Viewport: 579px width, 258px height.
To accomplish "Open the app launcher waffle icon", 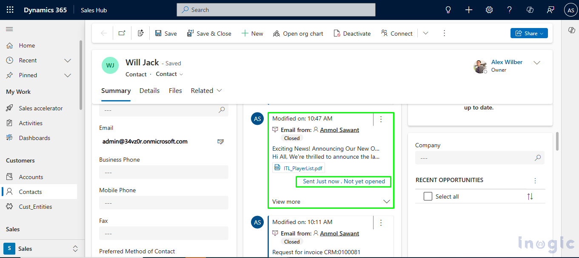I will point(10,10).
